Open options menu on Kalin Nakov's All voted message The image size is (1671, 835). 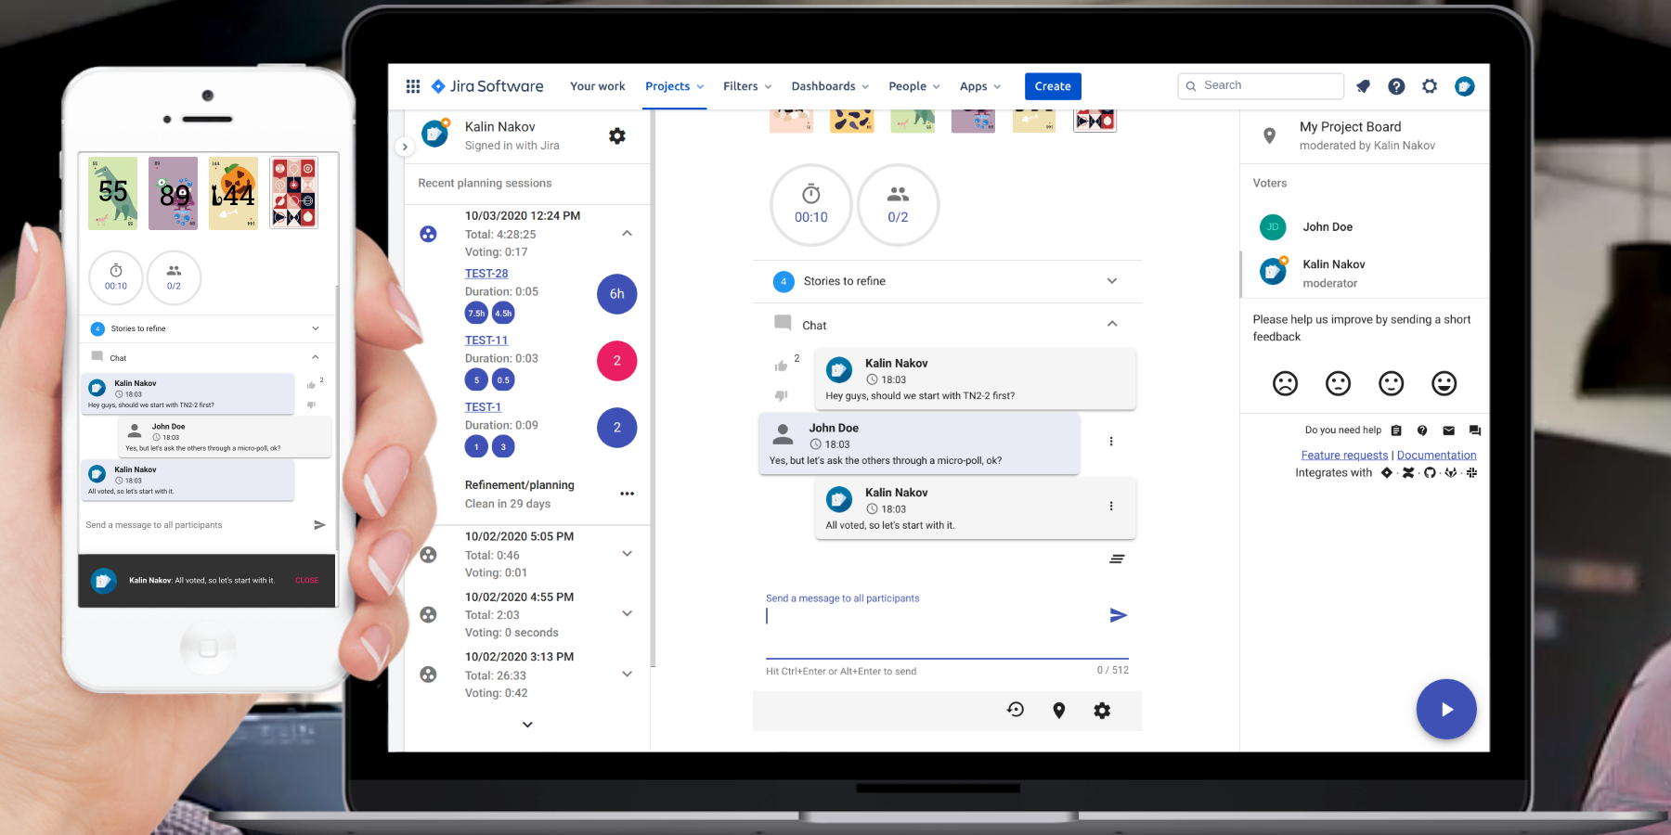(1111, 506)
